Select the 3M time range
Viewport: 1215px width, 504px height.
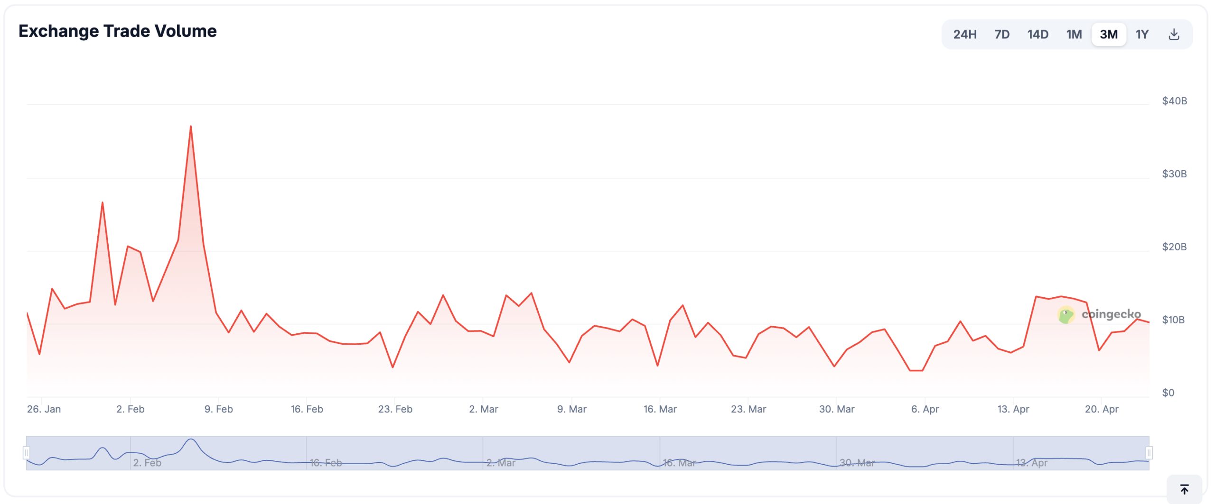click(x=1109, y=34)
